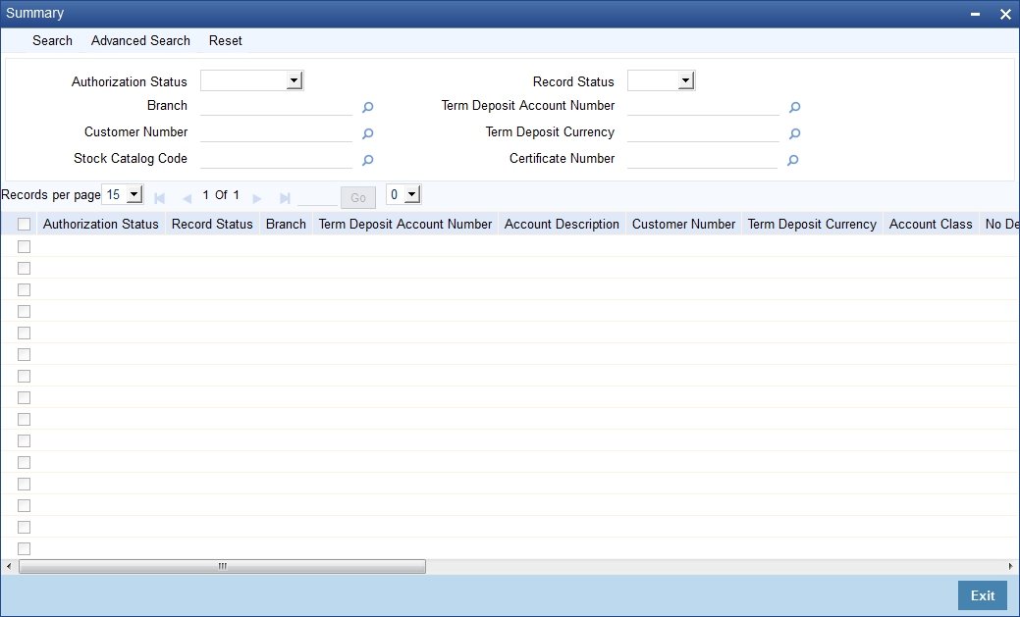This screenshot has height=617, width=1020.
Task: Tick the seventh row checkbox
Action: 25,376
